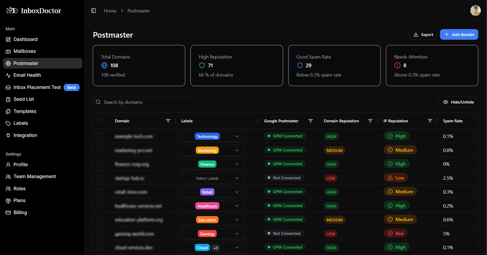
Task: Go to Team Management settings
Action: click(34, 177)
